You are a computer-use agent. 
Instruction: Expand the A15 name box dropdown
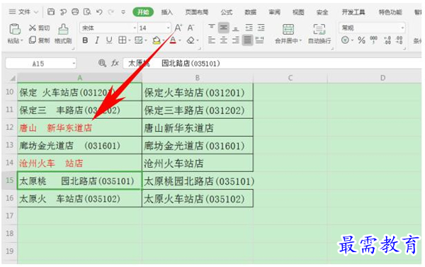74,64
